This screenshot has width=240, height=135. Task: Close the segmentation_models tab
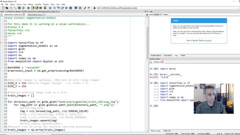coord(24,15)
